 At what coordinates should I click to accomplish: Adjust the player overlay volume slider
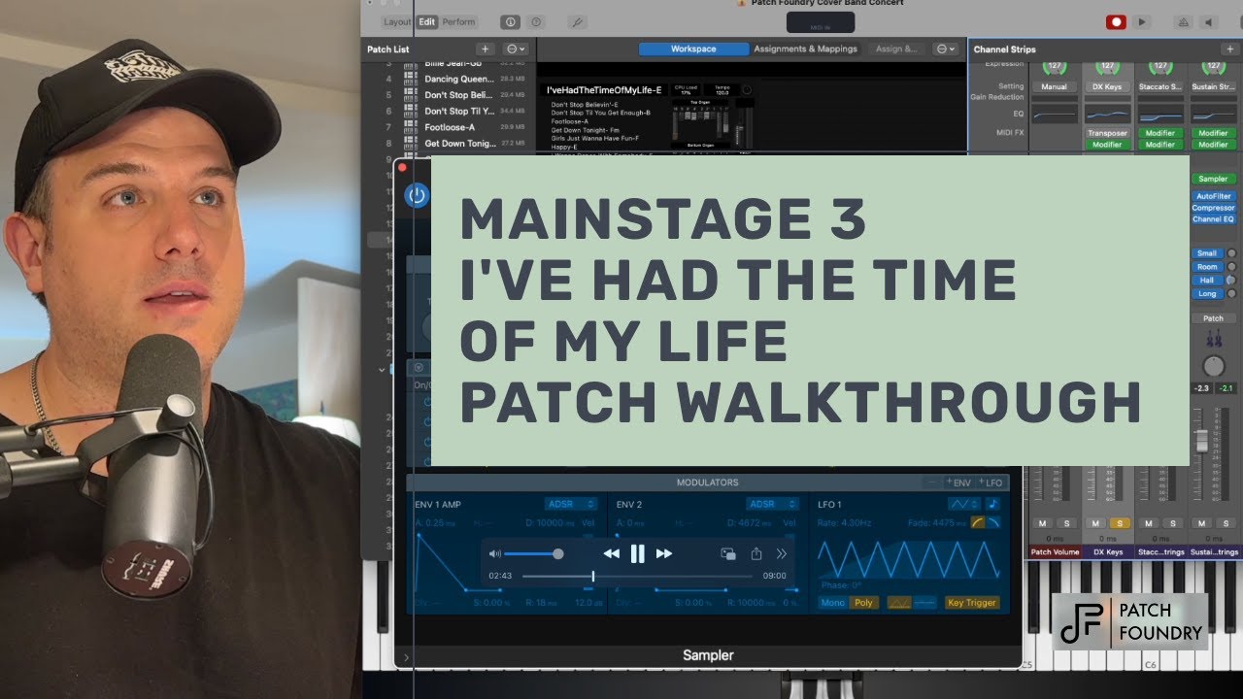point(531,553)
